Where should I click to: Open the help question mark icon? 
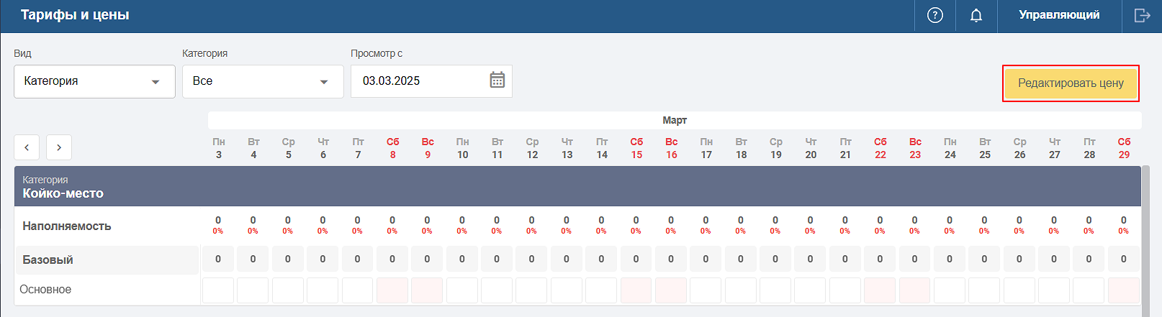click(x=935, y=15)
